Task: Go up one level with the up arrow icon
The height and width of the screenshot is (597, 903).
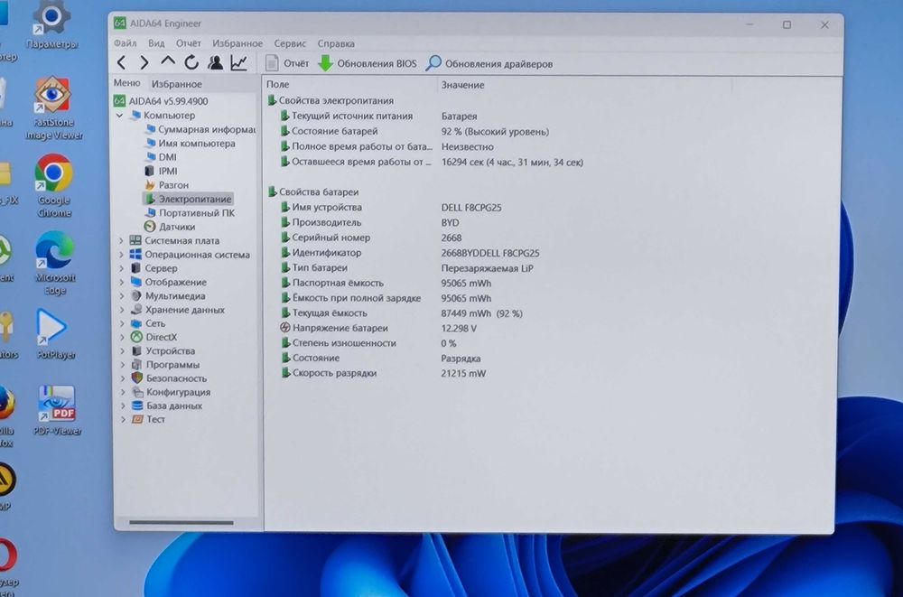Action: 168,61
